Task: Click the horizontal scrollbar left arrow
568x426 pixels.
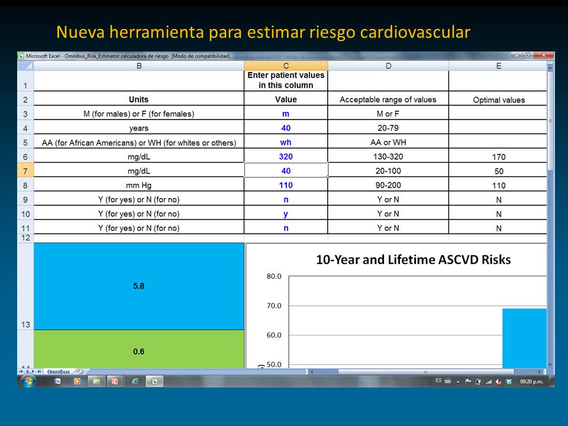Action: [x=312, y=372]
